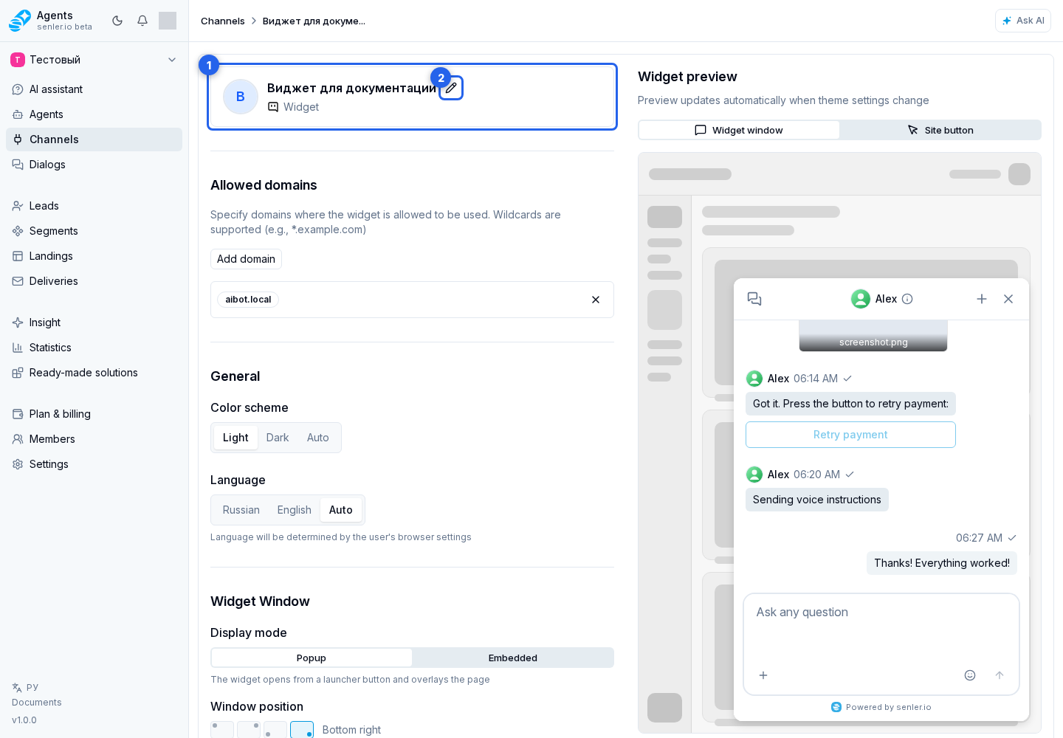Click the user avatar in sidebar header
This screenshot has width=1063, height=738.
point(168,21)
